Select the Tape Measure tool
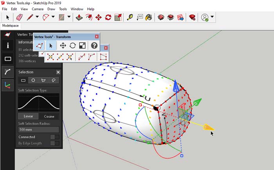This screenshot has width=274, height=170. 130,17
